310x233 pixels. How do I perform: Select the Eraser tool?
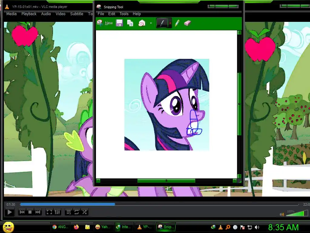[x=187, y=23]
